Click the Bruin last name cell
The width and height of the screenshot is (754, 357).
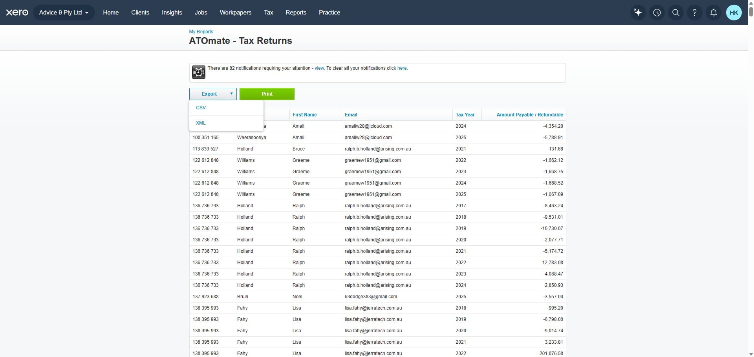(x=243, y=297)
